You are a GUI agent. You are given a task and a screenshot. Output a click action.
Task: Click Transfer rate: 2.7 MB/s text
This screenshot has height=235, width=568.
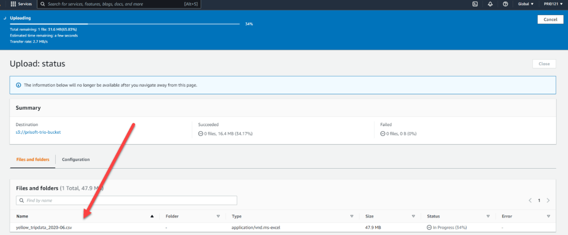point(29,42)
